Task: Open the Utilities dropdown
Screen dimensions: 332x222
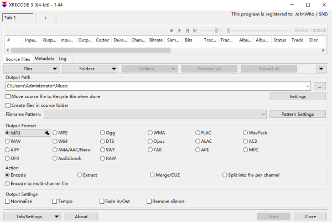Action: [x=149, y=69]
